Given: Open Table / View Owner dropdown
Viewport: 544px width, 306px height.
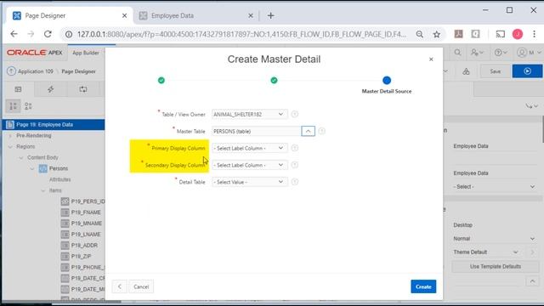Looking at the screenshot, I should 249,114.
